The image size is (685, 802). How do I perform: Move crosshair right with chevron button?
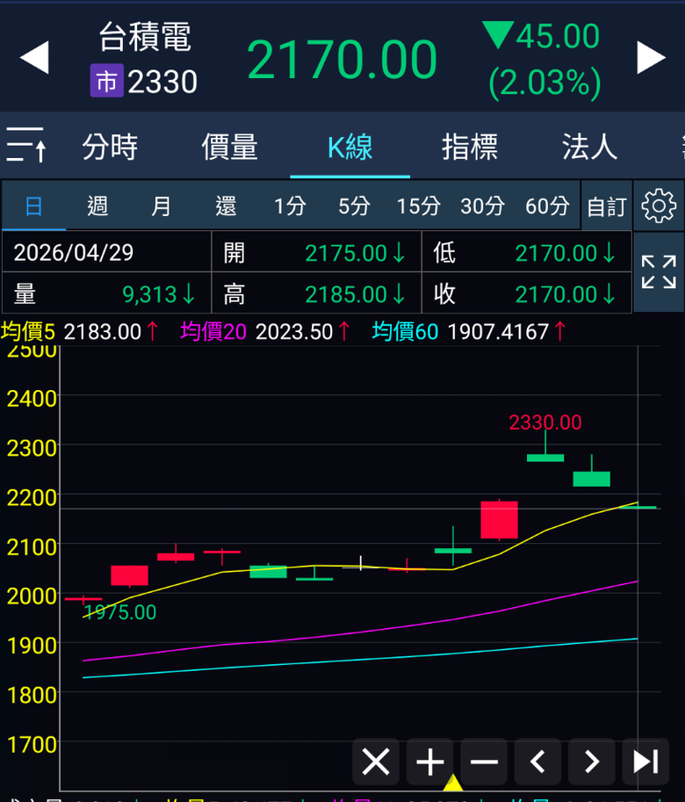coord(591,762)
